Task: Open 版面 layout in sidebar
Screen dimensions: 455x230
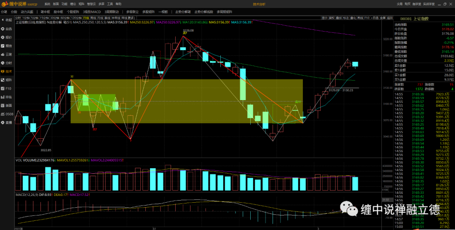Action: [7, 106]
